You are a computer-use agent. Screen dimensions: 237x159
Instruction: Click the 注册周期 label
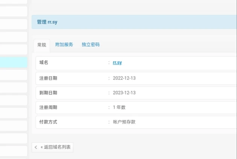tap(49, 107)
